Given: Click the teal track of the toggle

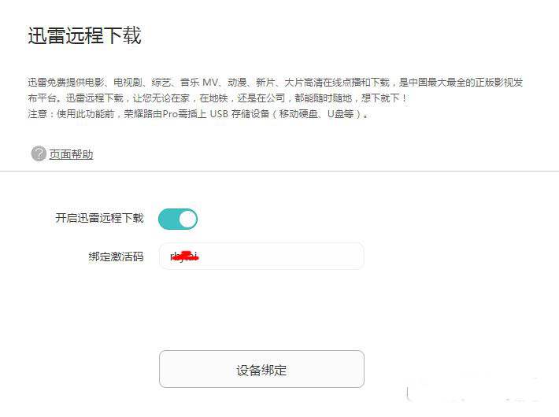Looking at the screenshot, I should (x=168, y=219).
